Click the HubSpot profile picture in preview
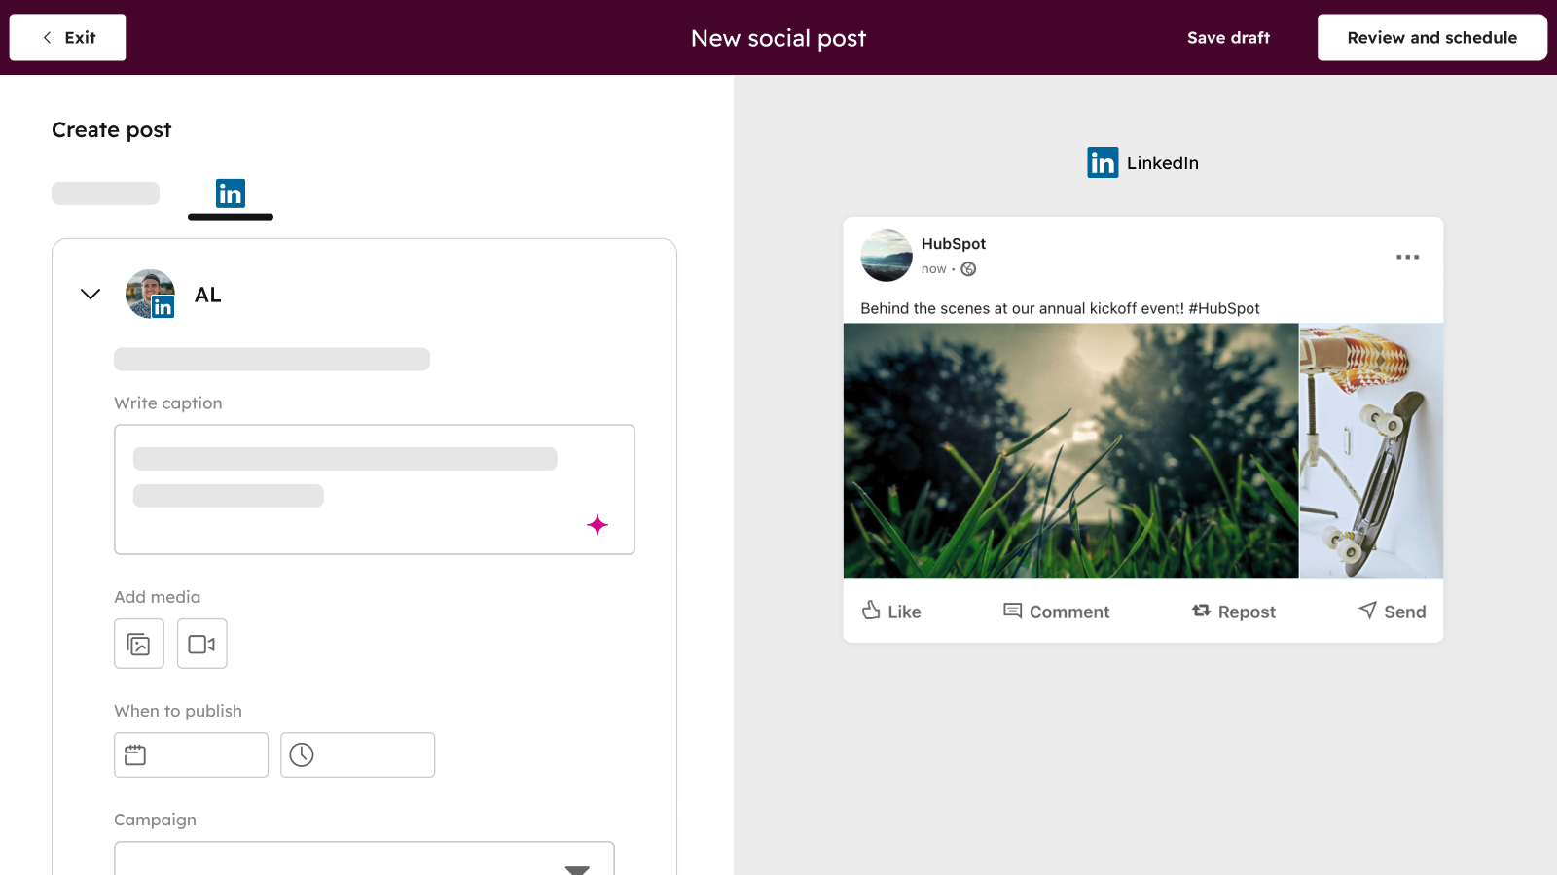 [887, 256]
